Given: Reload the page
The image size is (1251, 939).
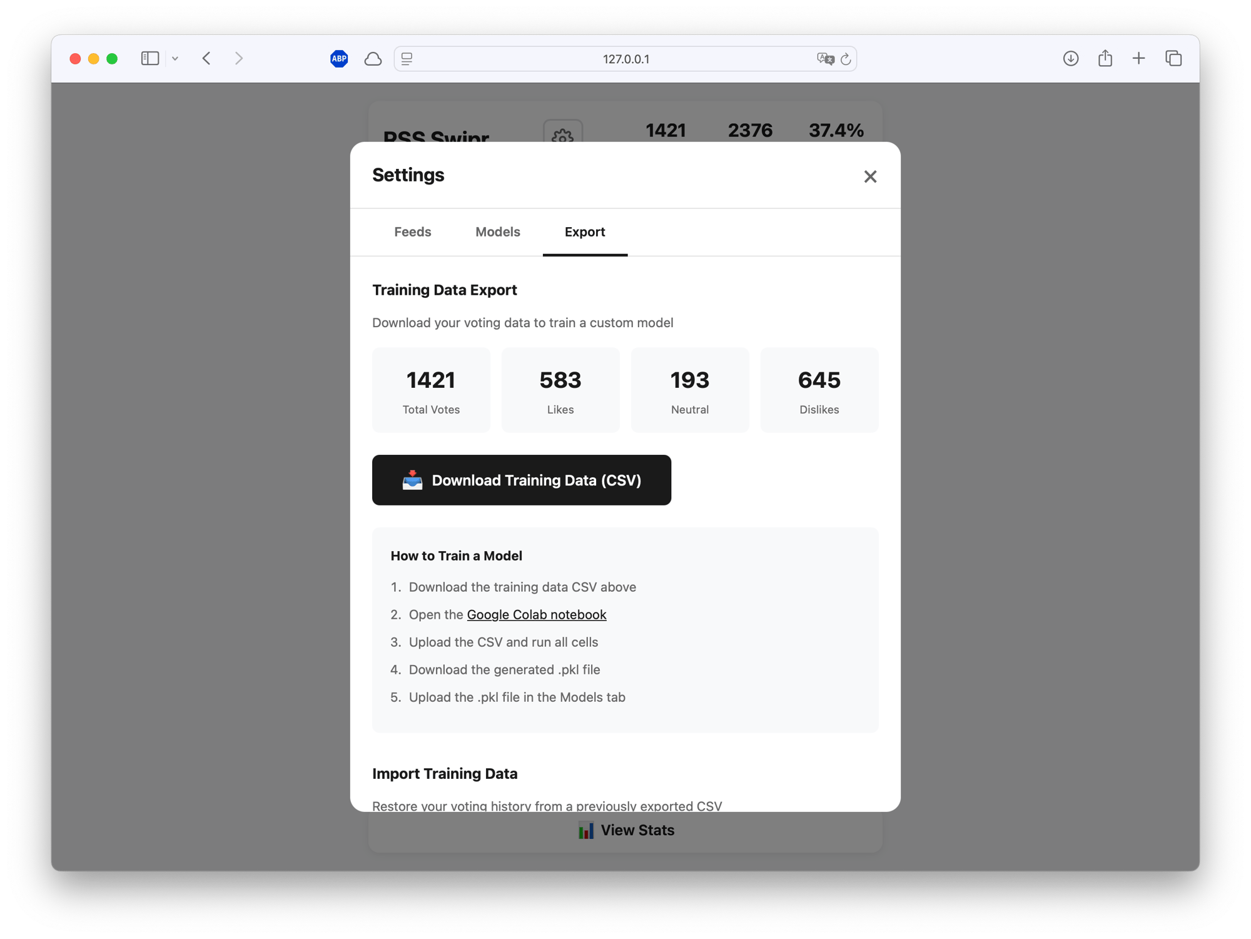Looking at the screenshot, I should [846, 59].
